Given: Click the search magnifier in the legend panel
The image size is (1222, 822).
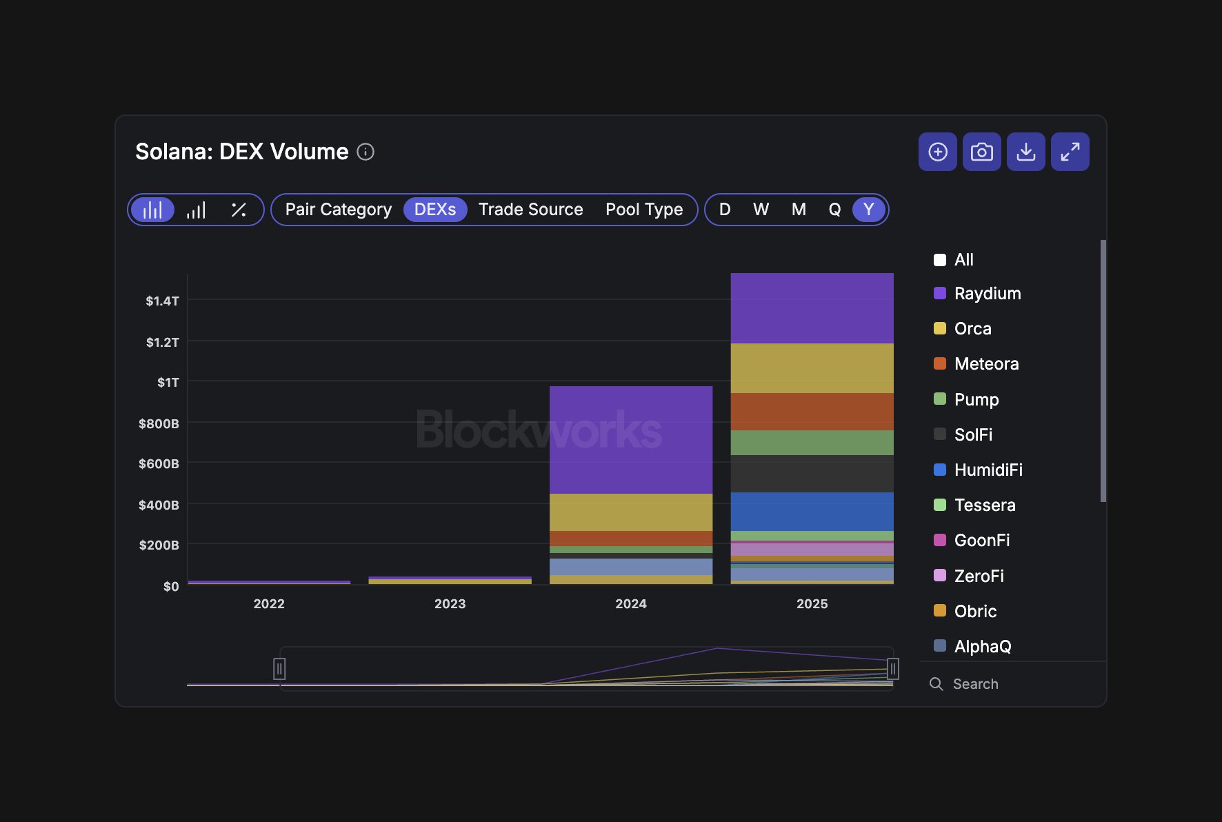Looking at the screenshot, I should pyautogui.click(x=936, y=683).
